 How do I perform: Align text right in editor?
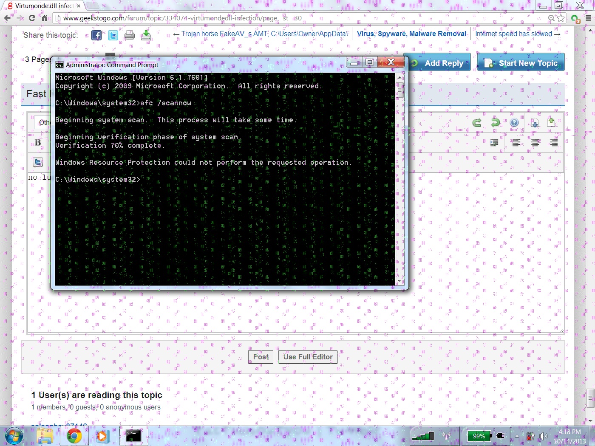point(554,143)
